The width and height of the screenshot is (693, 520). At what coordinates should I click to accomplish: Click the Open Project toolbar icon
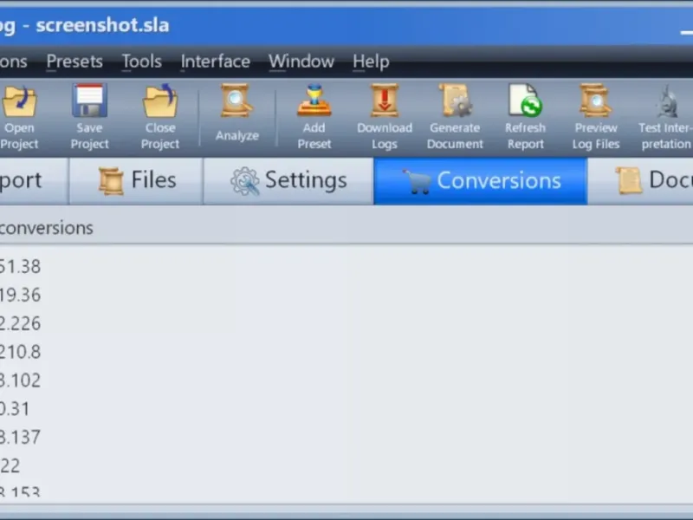pyautogui.click(x=19, y=101)
